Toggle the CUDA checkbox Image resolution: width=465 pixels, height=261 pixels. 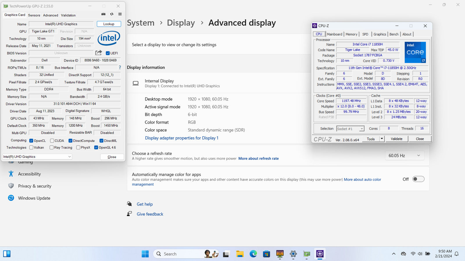pos(52,141)
